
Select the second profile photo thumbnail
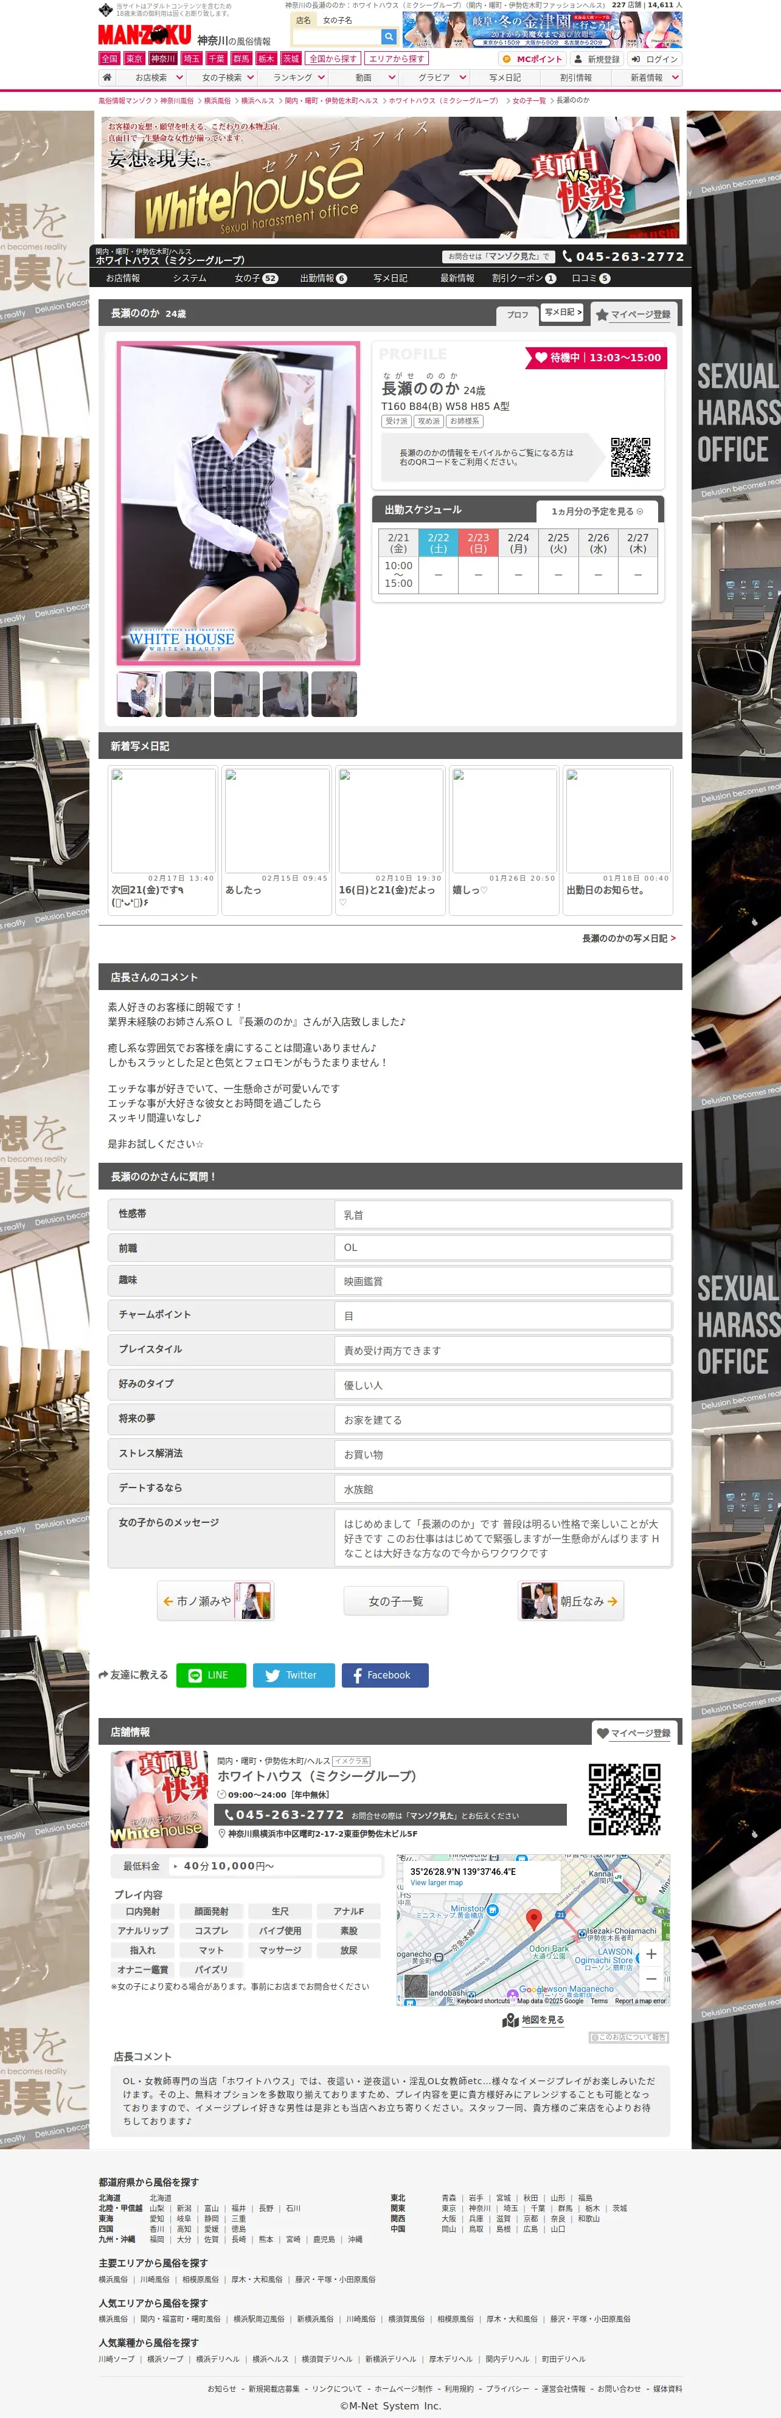click(x=188, y=695)
